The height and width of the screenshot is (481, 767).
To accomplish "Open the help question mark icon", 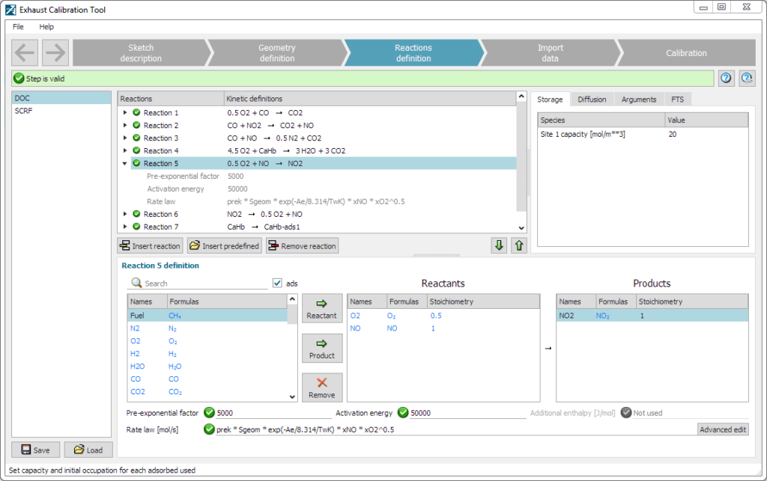I will coord(726,79).
